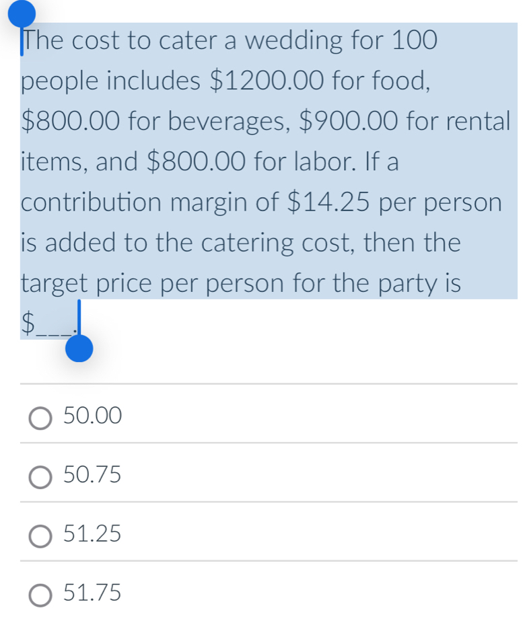This screenshot has width=527, height=627.
Task: Click the answer label reading 51.75
Action: (94, 593)
